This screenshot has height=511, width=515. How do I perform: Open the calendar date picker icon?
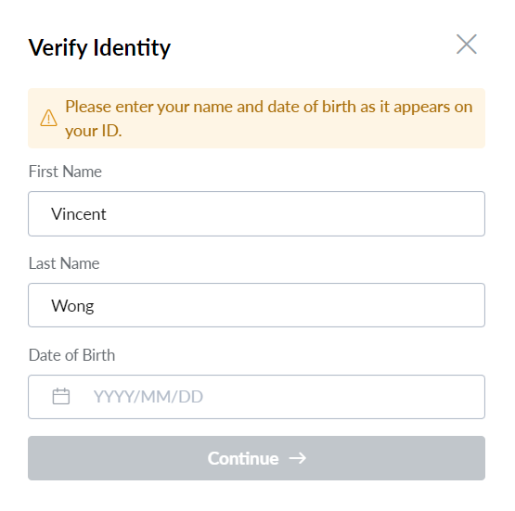tap(61, 396)
